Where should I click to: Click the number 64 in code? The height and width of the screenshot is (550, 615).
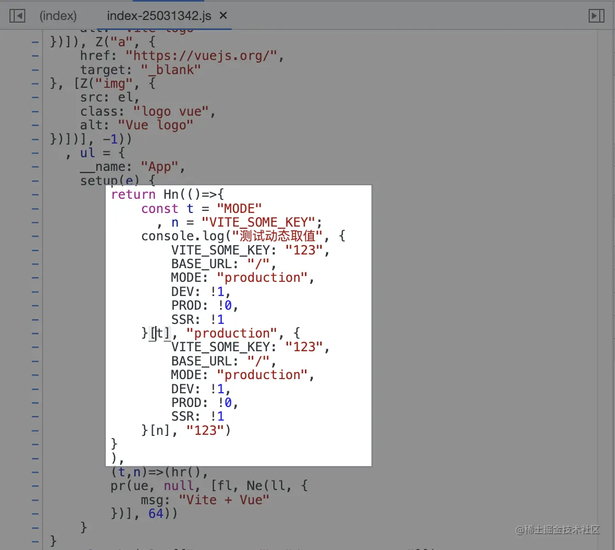click(x=156, y=513)
